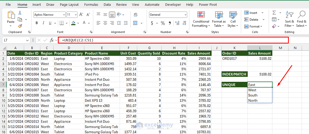Select column header L

click(260, 48)
